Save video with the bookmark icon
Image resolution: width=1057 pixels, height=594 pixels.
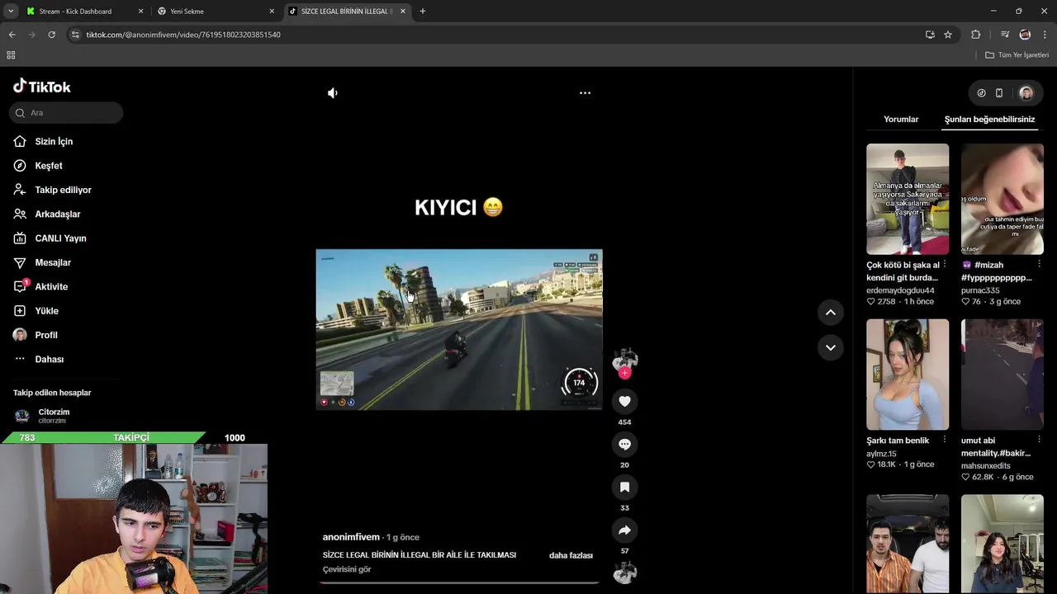click(x=624, y=488)
